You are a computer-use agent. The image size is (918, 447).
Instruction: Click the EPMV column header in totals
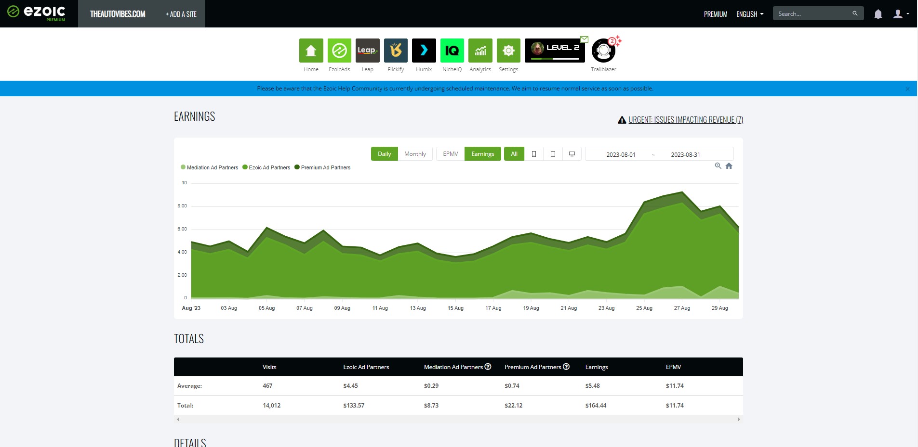click(x=673, y=367)
